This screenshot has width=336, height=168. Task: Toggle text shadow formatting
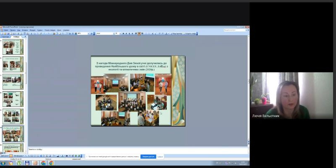(x=132, y=33)
